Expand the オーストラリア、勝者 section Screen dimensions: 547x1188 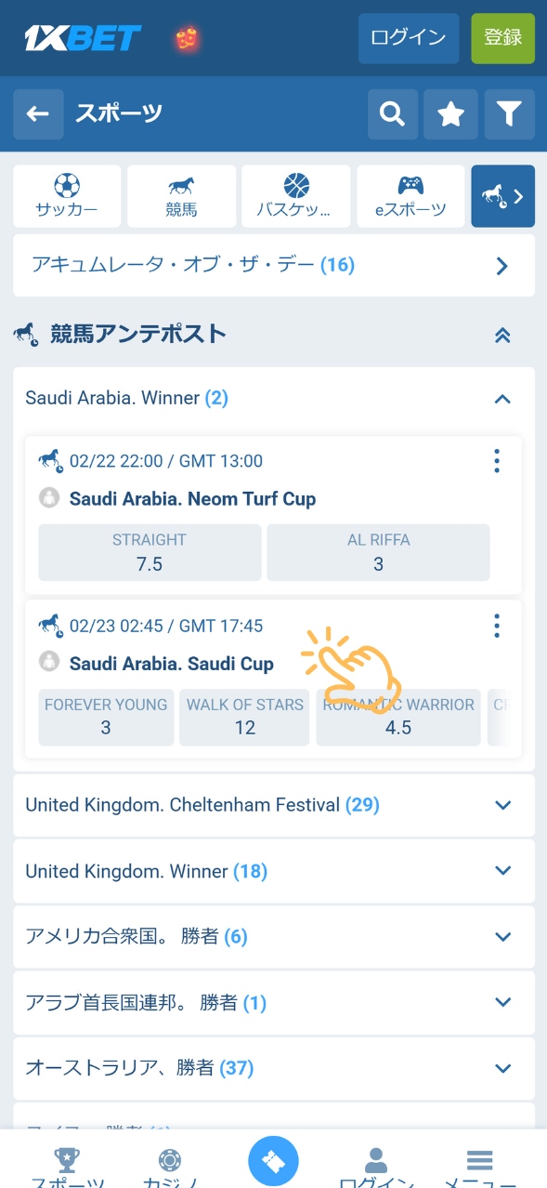pos(501,1068)
